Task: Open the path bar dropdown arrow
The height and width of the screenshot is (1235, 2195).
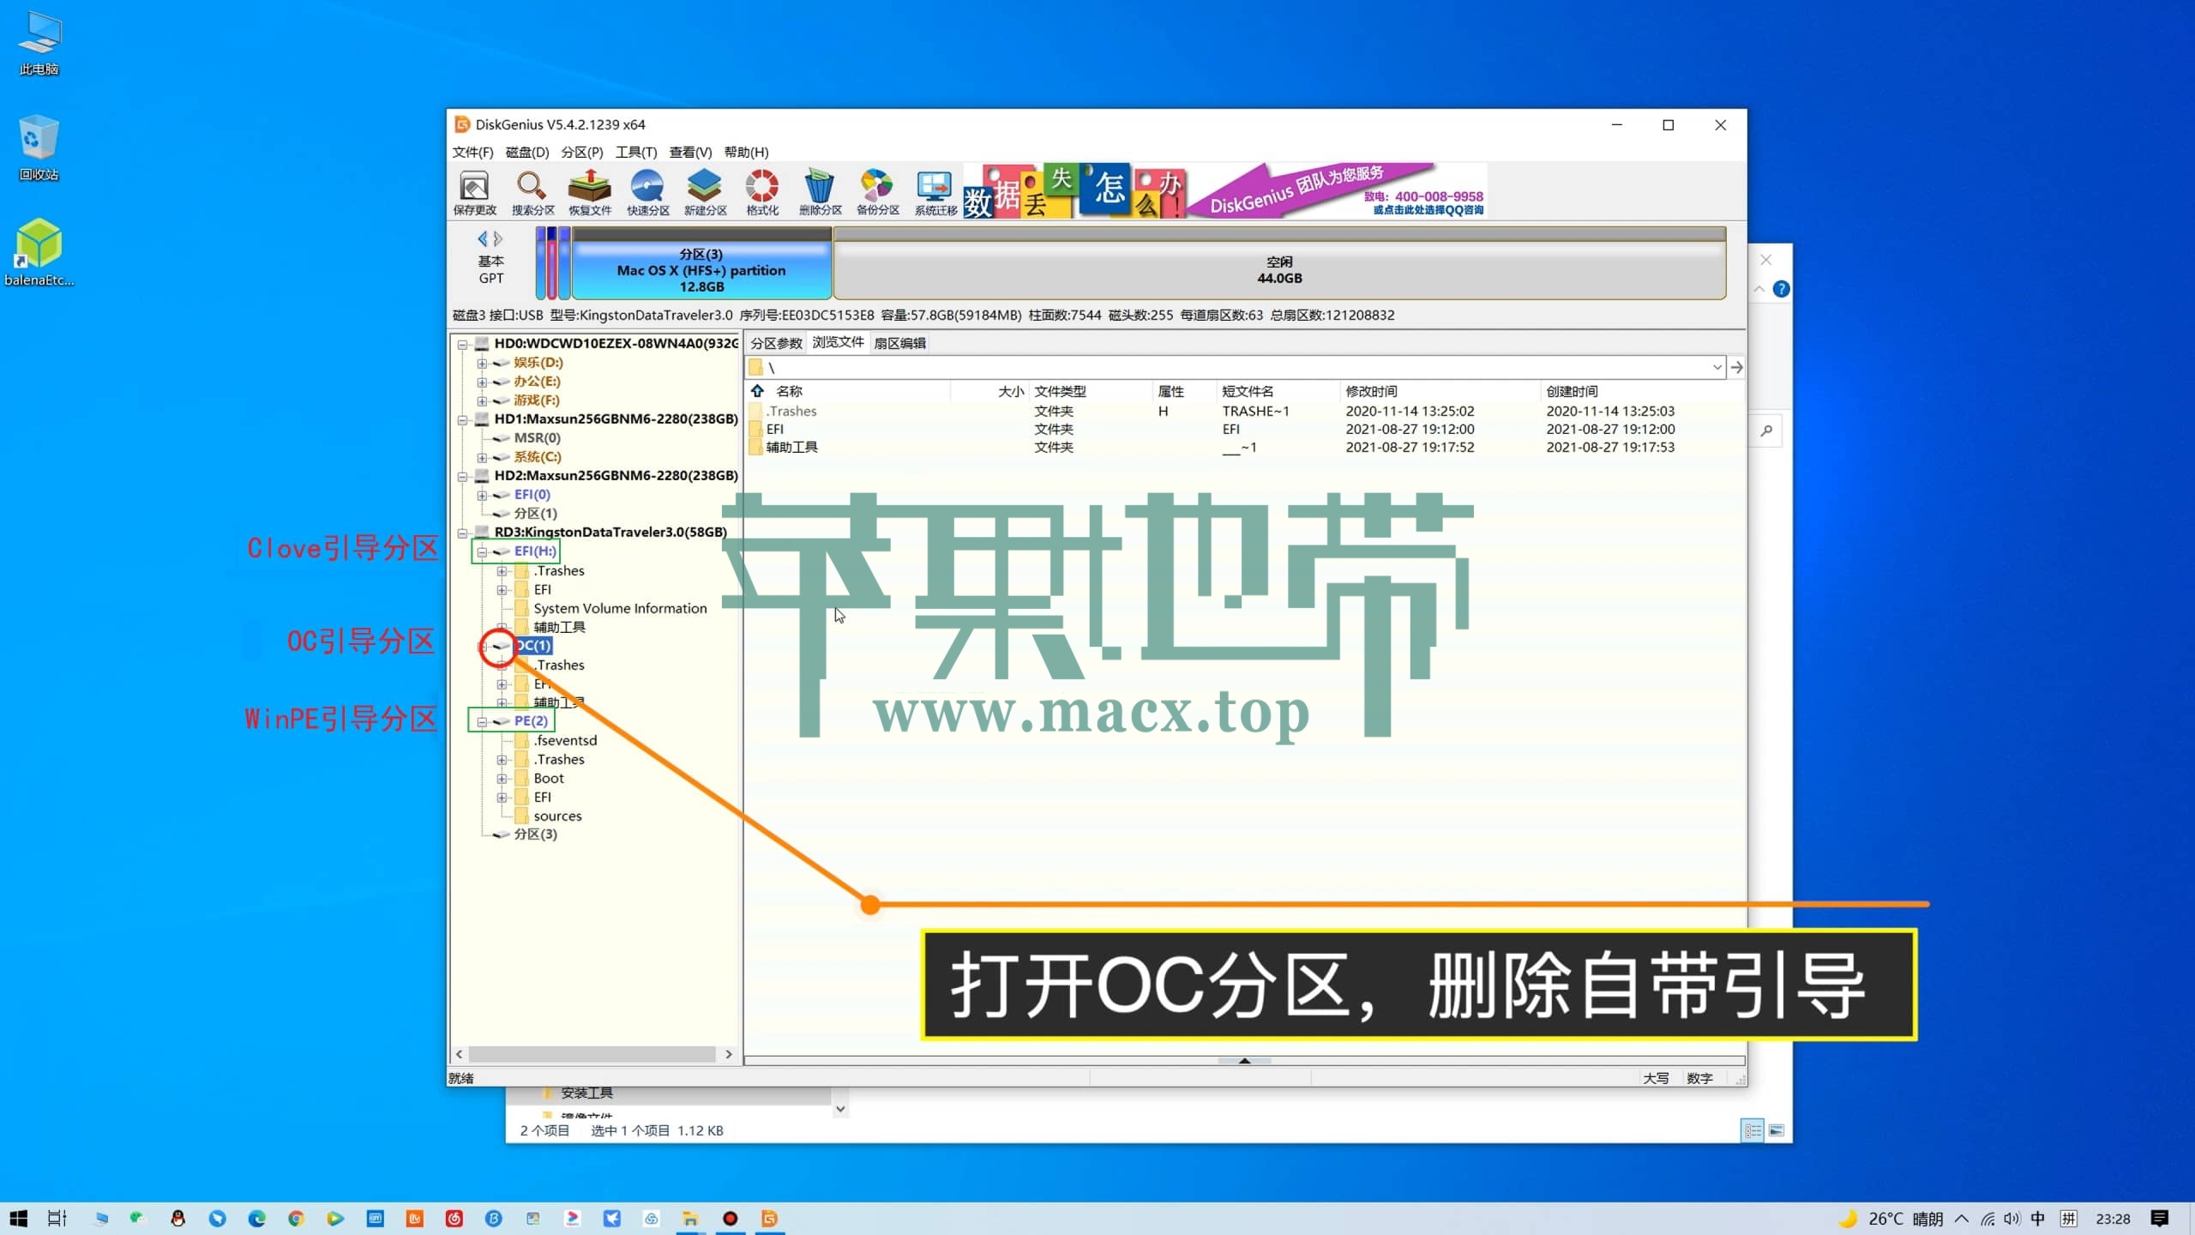Action: coord(1717,367)
